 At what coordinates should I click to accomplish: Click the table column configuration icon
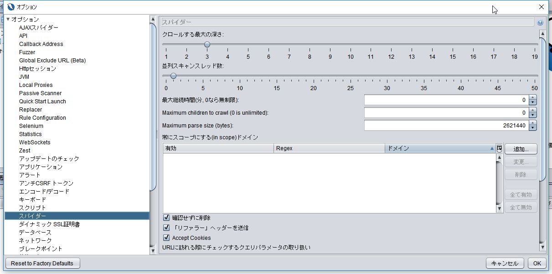pyautogui.click(x=500, y=148)
